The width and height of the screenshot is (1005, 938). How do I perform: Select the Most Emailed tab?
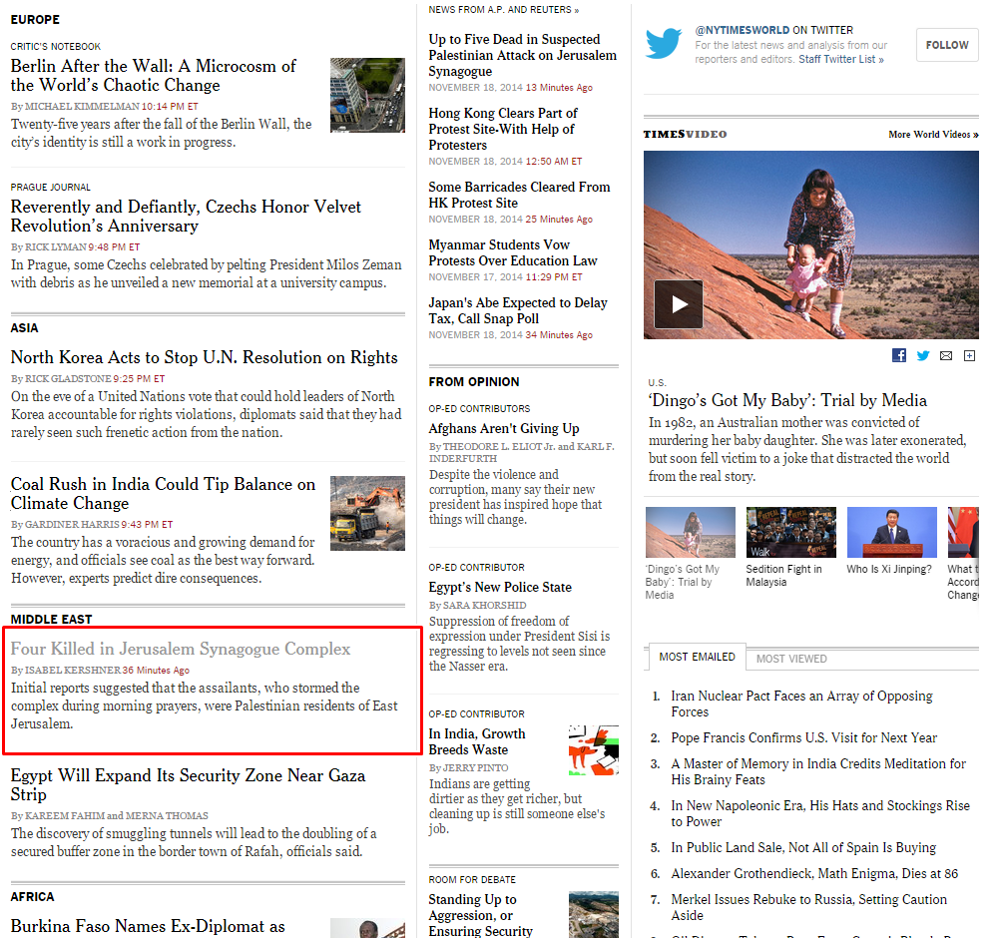pos(697,658)
